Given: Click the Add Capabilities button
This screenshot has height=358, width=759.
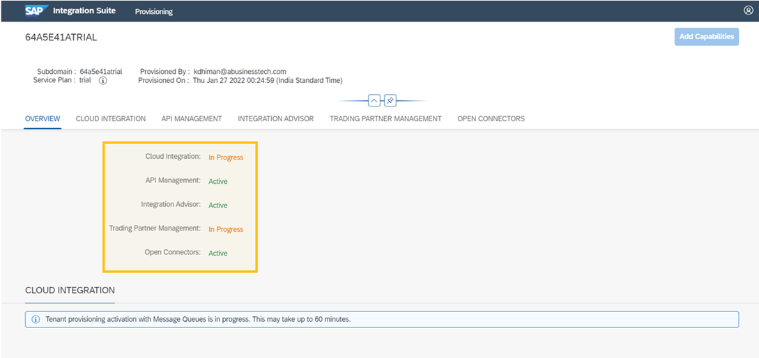Looking at the screenshot, I should pyautogui.click(x=707, y=37).
